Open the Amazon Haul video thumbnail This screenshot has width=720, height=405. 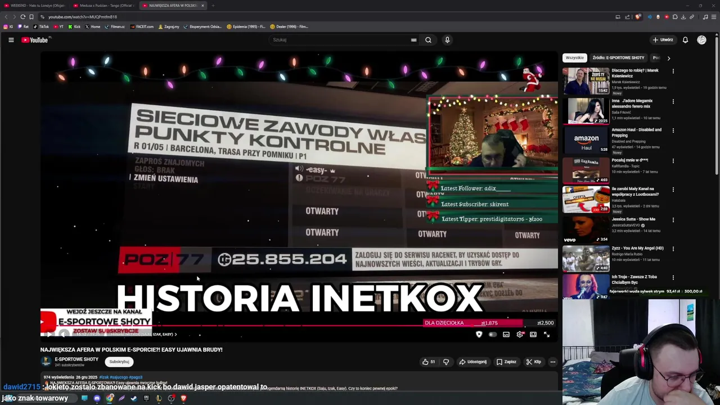[x=586, y=139]
